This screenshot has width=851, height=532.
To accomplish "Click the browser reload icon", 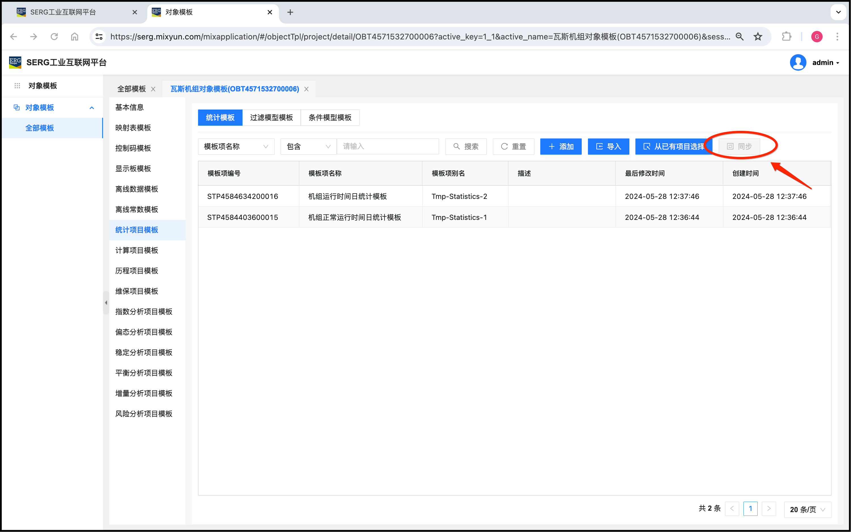I will pyautogui.click(x=54, y=37).
